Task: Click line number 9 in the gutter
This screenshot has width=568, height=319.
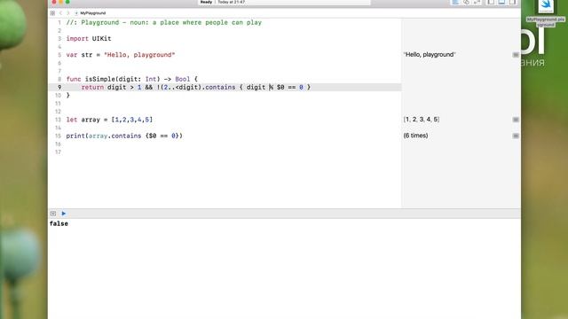Action: [59, 87]
